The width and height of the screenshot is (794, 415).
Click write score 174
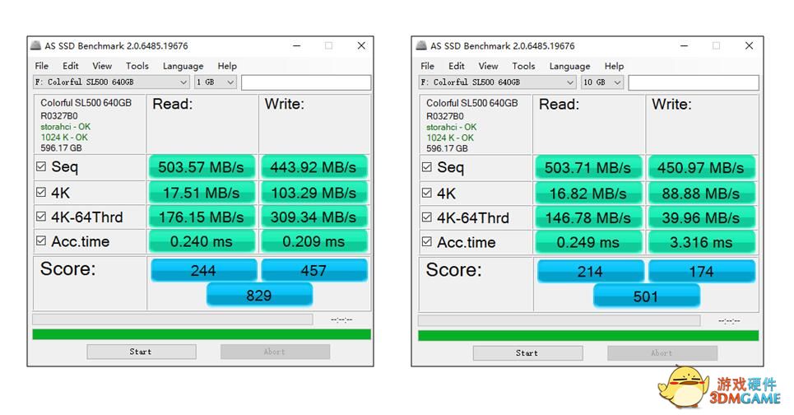pyautogui.click(x=702, y=271)
